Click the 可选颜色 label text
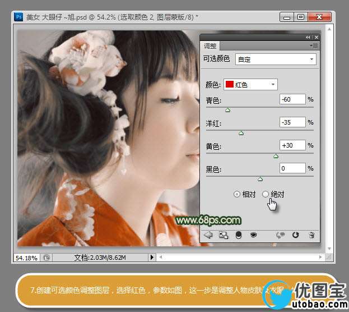349x312 pixels. pos(216,59)
